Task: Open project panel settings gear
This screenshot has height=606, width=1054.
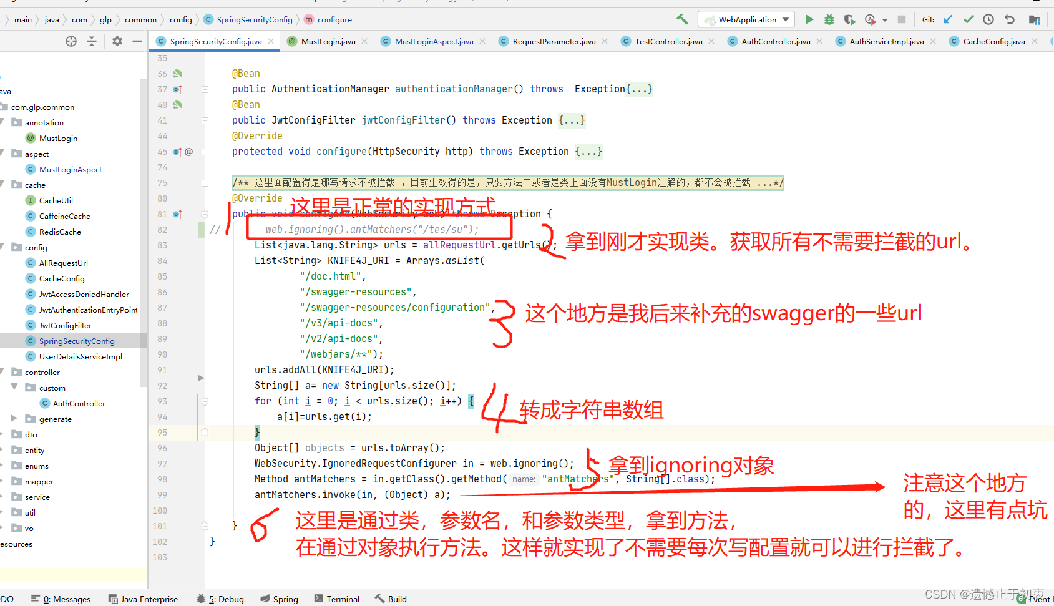Action: pos(117,41)
